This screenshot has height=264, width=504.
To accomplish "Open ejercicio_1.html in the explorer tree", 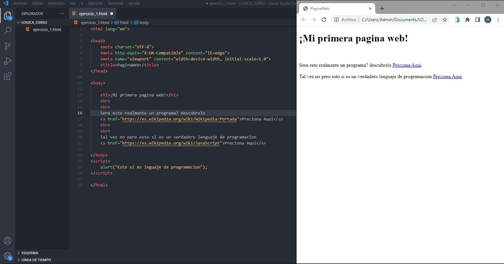I will (x=47, y=29).
